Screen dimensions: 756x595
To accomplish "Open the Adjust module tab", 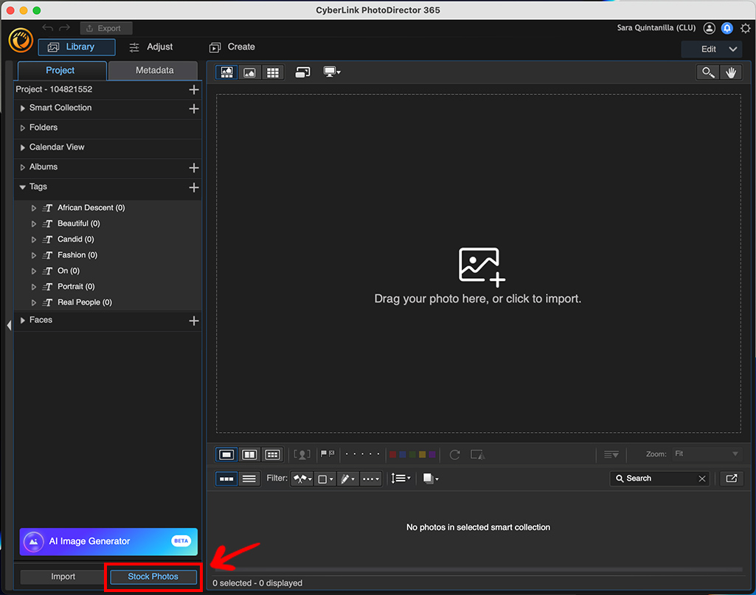I will coord(151,47).
